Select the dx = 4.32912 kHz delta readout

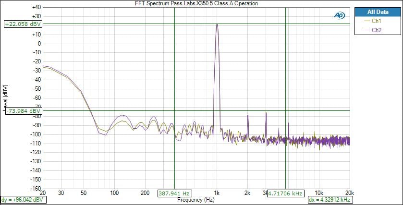pyautogui.click(x=329, y=199)
